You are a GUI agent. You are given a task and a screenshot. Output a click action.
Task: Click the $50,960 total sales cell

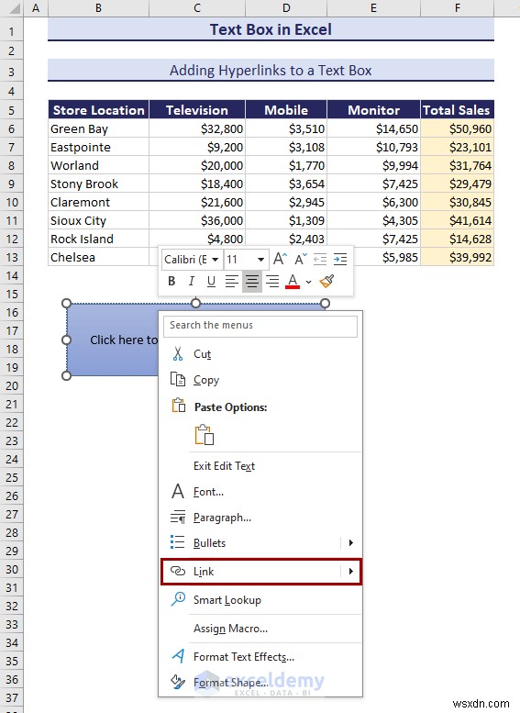click(458, 128)
